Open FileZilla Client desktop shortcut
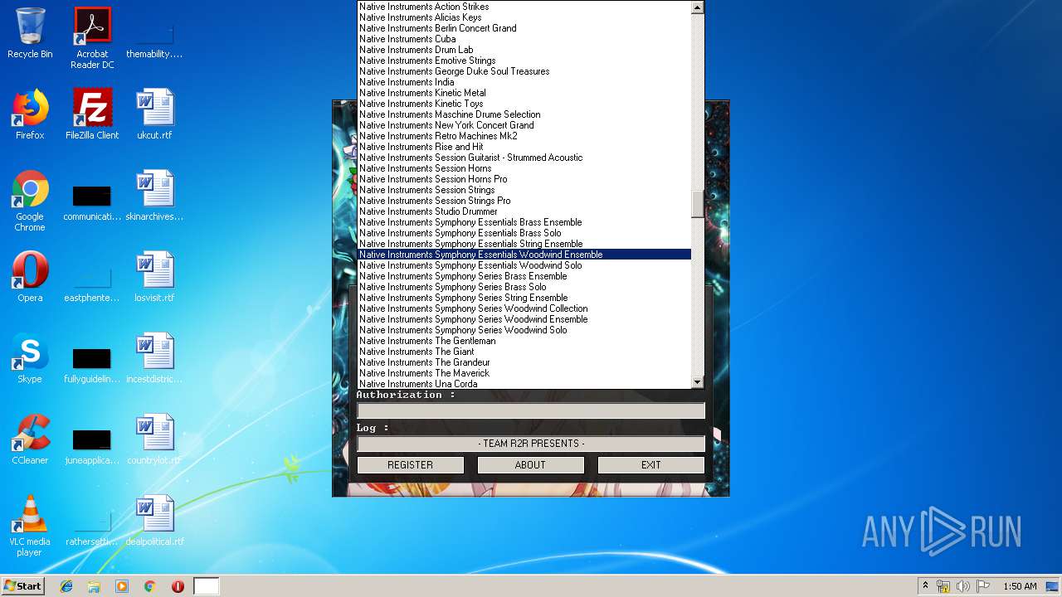1062x597 pixels. 92,114
